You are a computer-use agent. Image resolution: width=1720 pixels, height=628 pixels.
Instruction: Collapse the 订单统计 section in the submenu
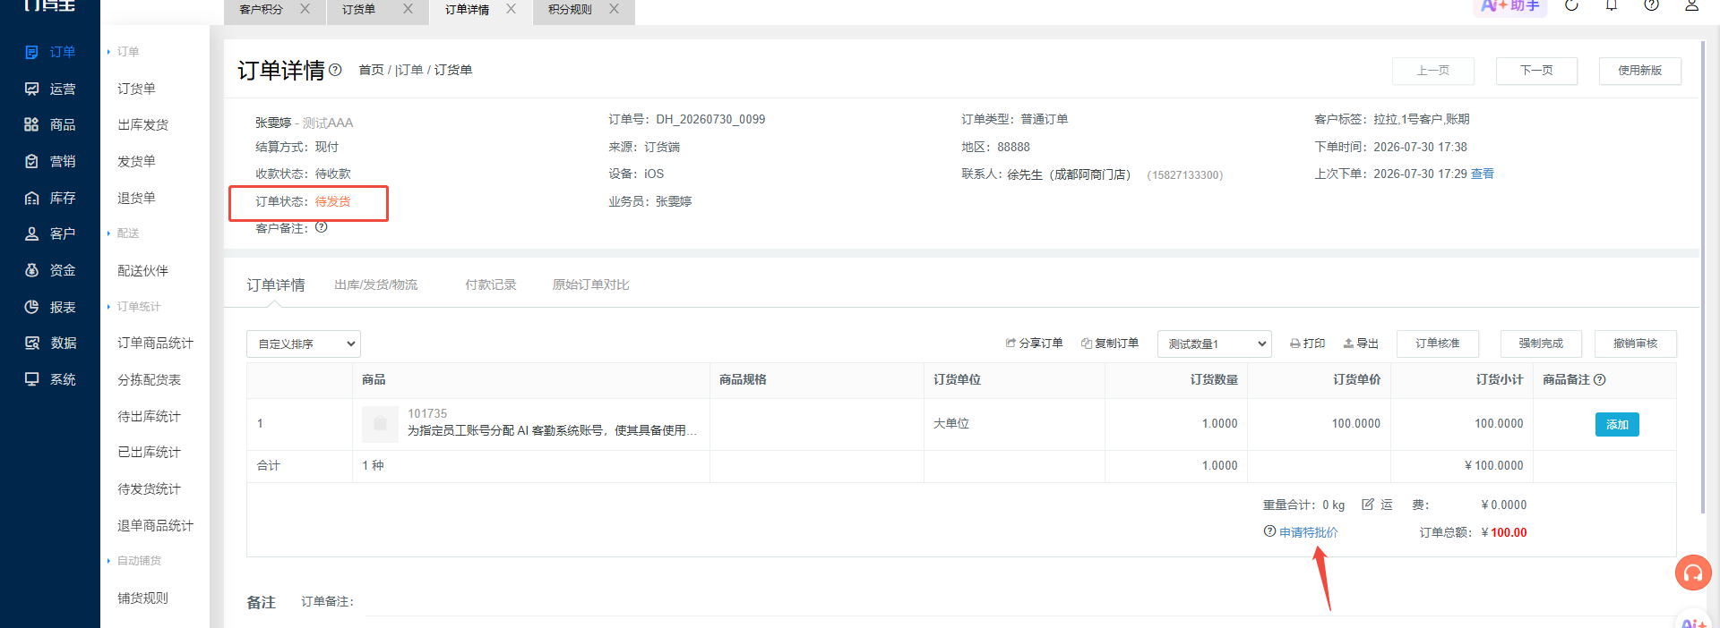click(133, 307)
